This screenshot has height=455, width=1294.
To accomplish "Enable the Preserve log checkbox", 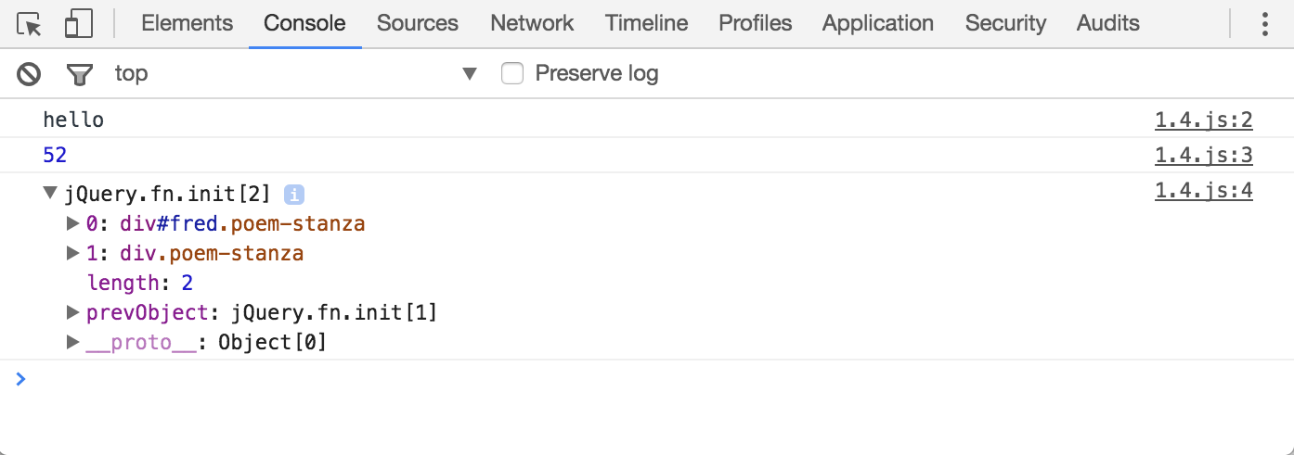I will (x=512, y=73).
